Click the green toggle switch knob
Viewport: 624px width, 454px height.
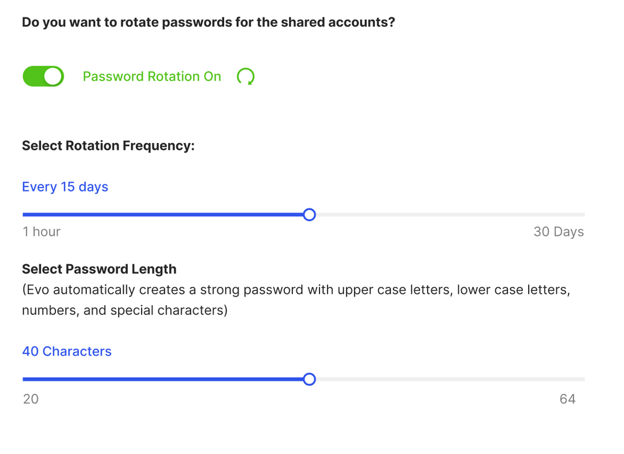(x=53, y=76)
